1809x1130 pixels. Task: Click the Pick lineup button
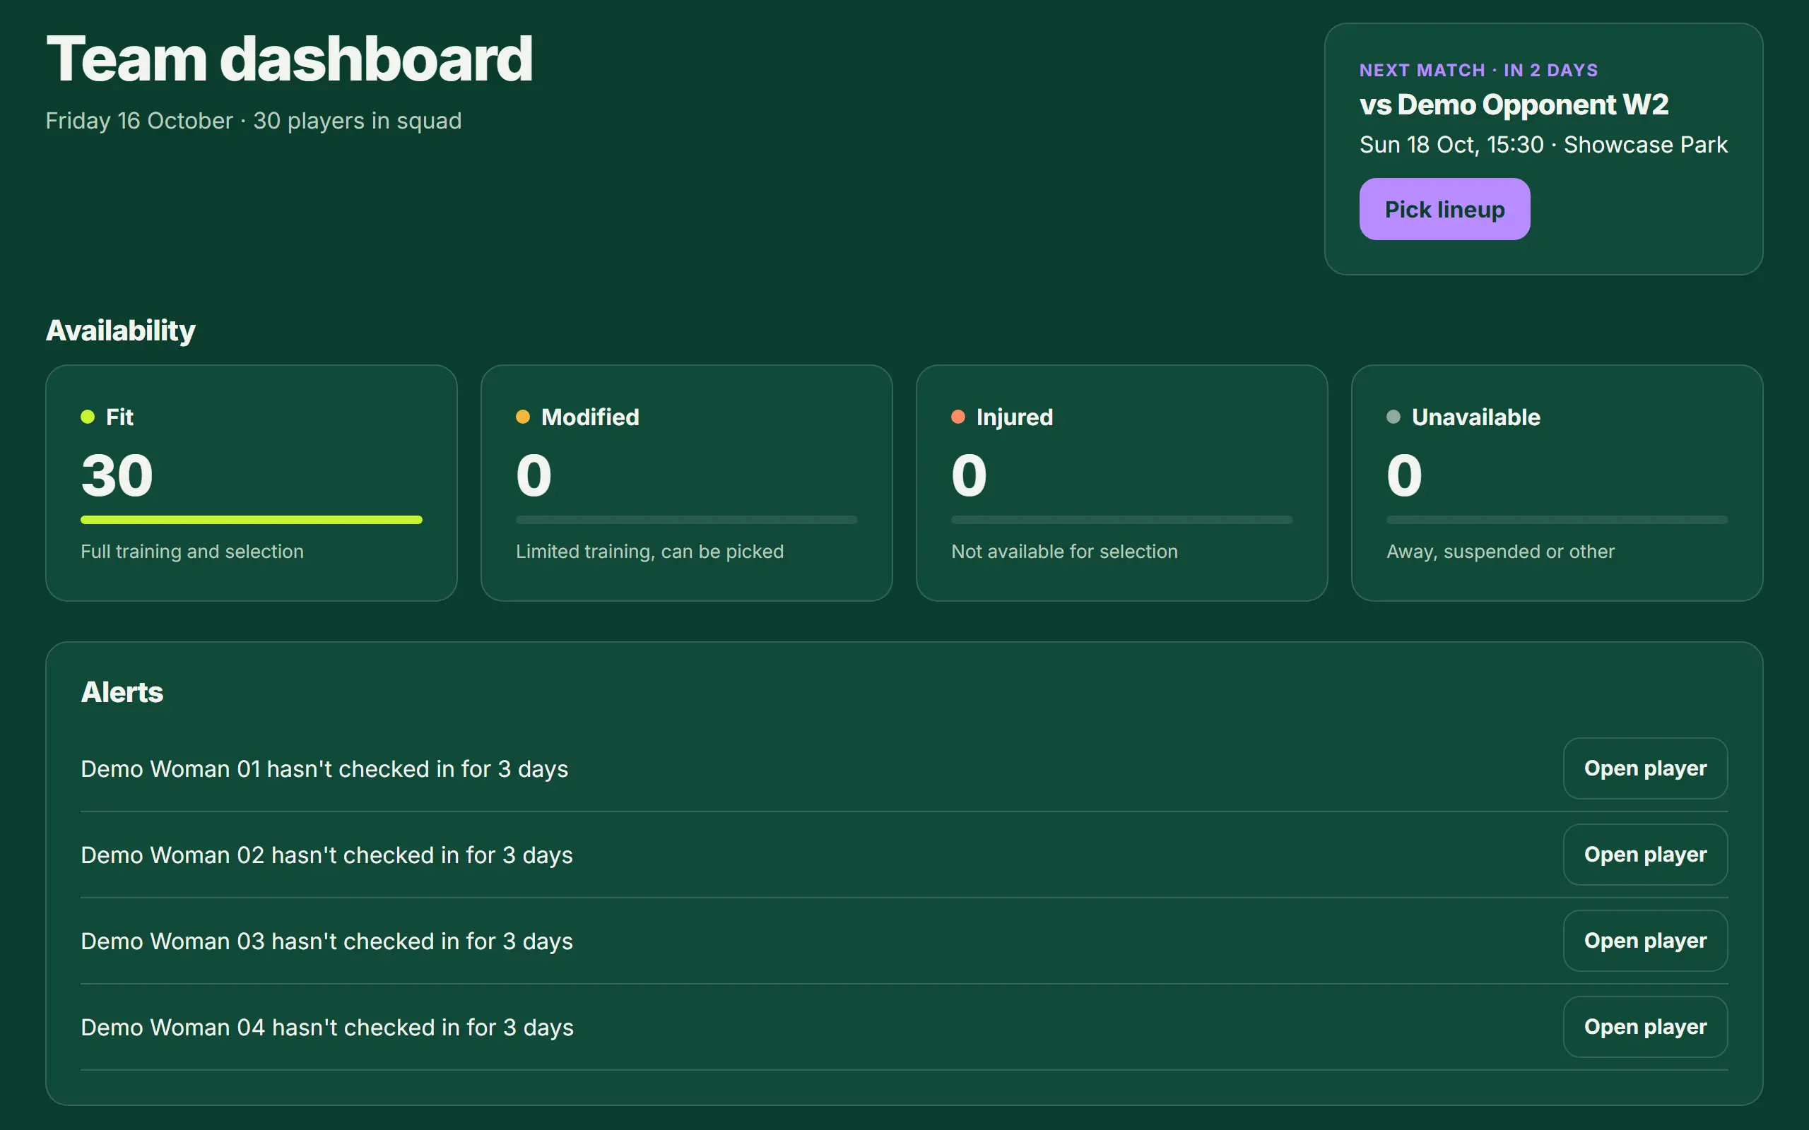coord(1444,209)
